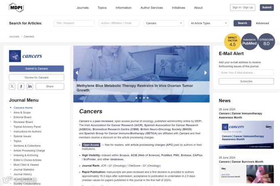This screenshot has height=186, width=280.
Task: Open Special Issues menu item
Action: 22,136
